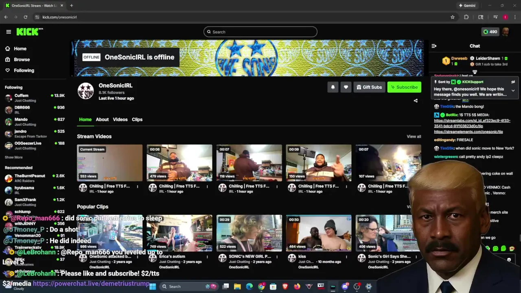Open the SONIC's NEW GIRL clip thumbnail
The width and height of the screenshot is (521, 293).
coord(249,233)
